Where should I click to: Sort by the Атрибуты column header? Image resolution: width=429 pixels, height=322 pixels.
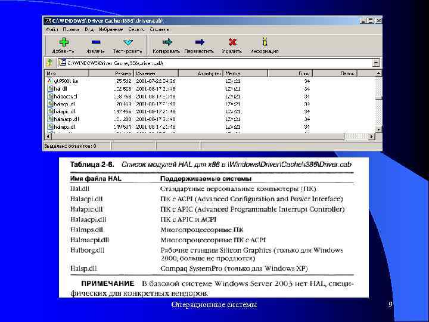[x=201, y=73]
